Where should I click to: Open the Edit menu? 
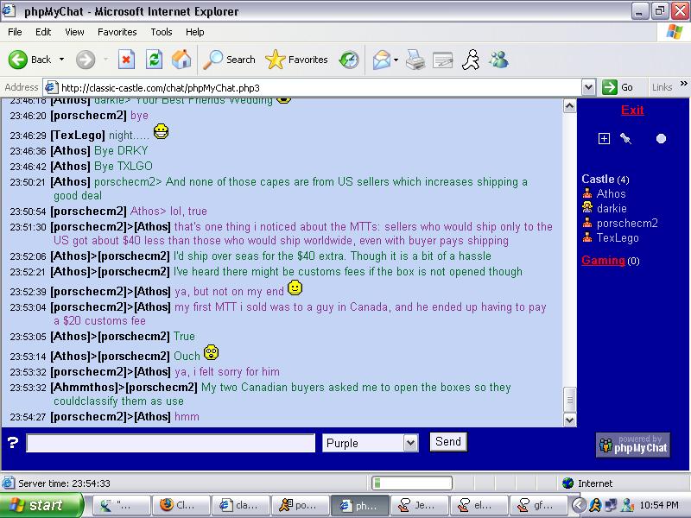43,32
